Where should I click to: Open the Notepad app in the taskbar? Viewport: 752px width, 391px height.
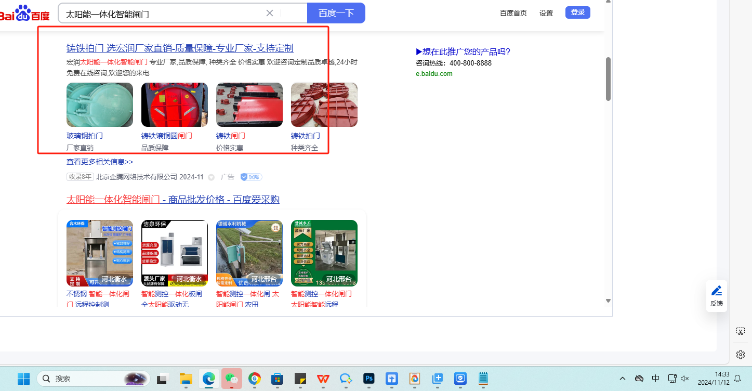pyautogui.click(x=483, y=379)
